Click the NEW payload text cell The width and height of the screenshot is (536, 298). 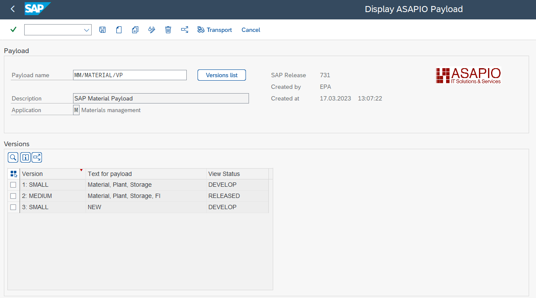point(146,207)
